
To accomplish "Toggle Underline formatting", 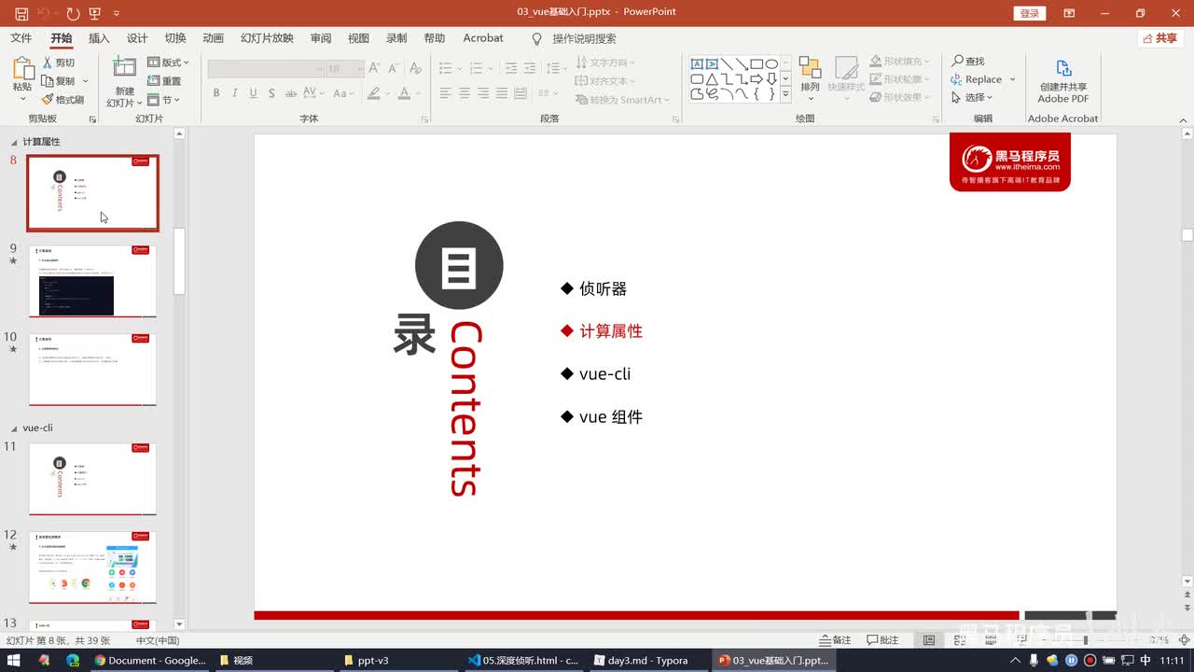I will (x=253, y=93).
